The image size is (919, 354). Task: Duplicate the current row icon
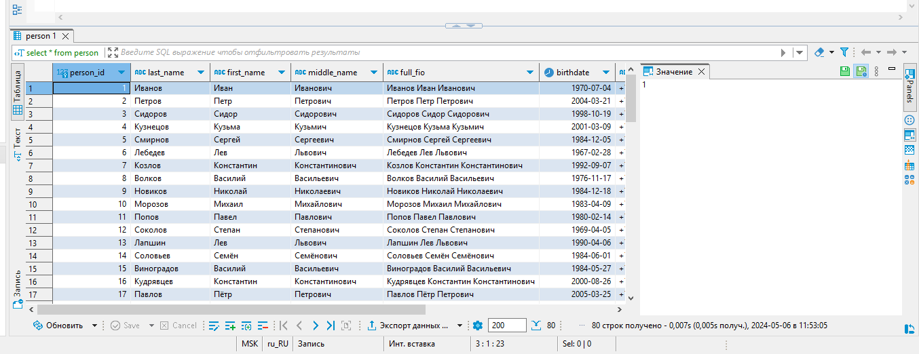pos(246,326)
